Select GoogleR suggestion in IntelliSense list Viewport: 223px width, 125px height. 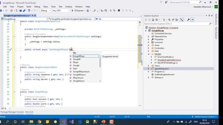point(77,59)
